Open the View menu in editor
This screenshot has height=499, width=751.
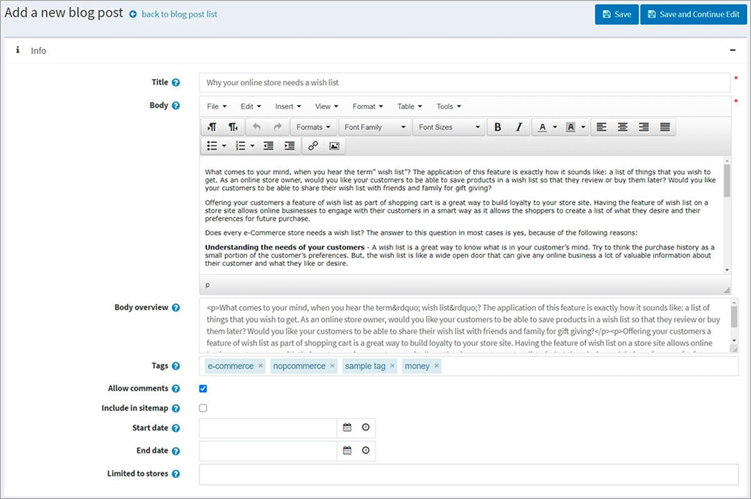tap(326, 107)
